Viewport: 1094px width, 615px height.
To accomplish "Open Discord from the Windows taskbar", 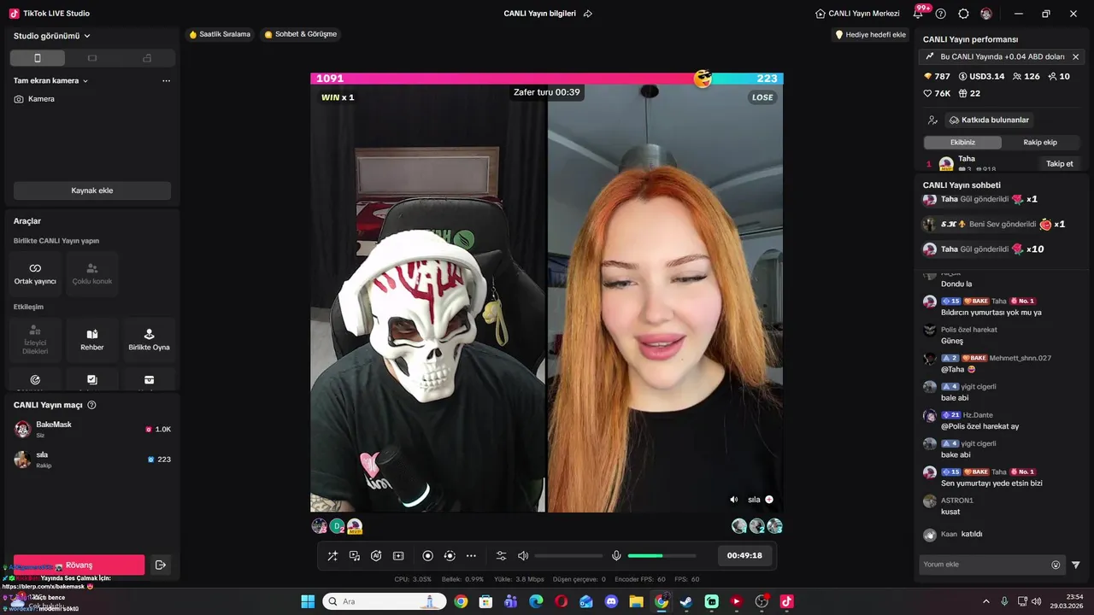I will pos(611,602).
